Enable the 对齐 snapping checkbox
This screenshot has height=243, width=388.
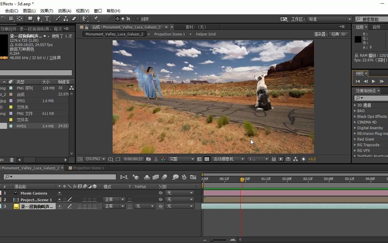[138, 19]
